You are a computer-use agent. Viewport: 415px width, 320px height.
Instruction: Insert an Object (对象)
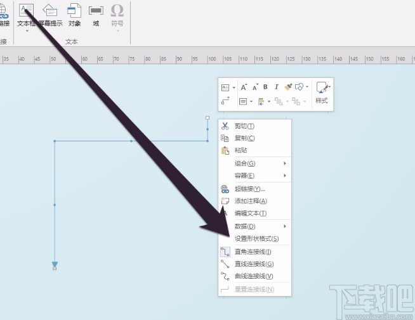(x=74, y=15)
